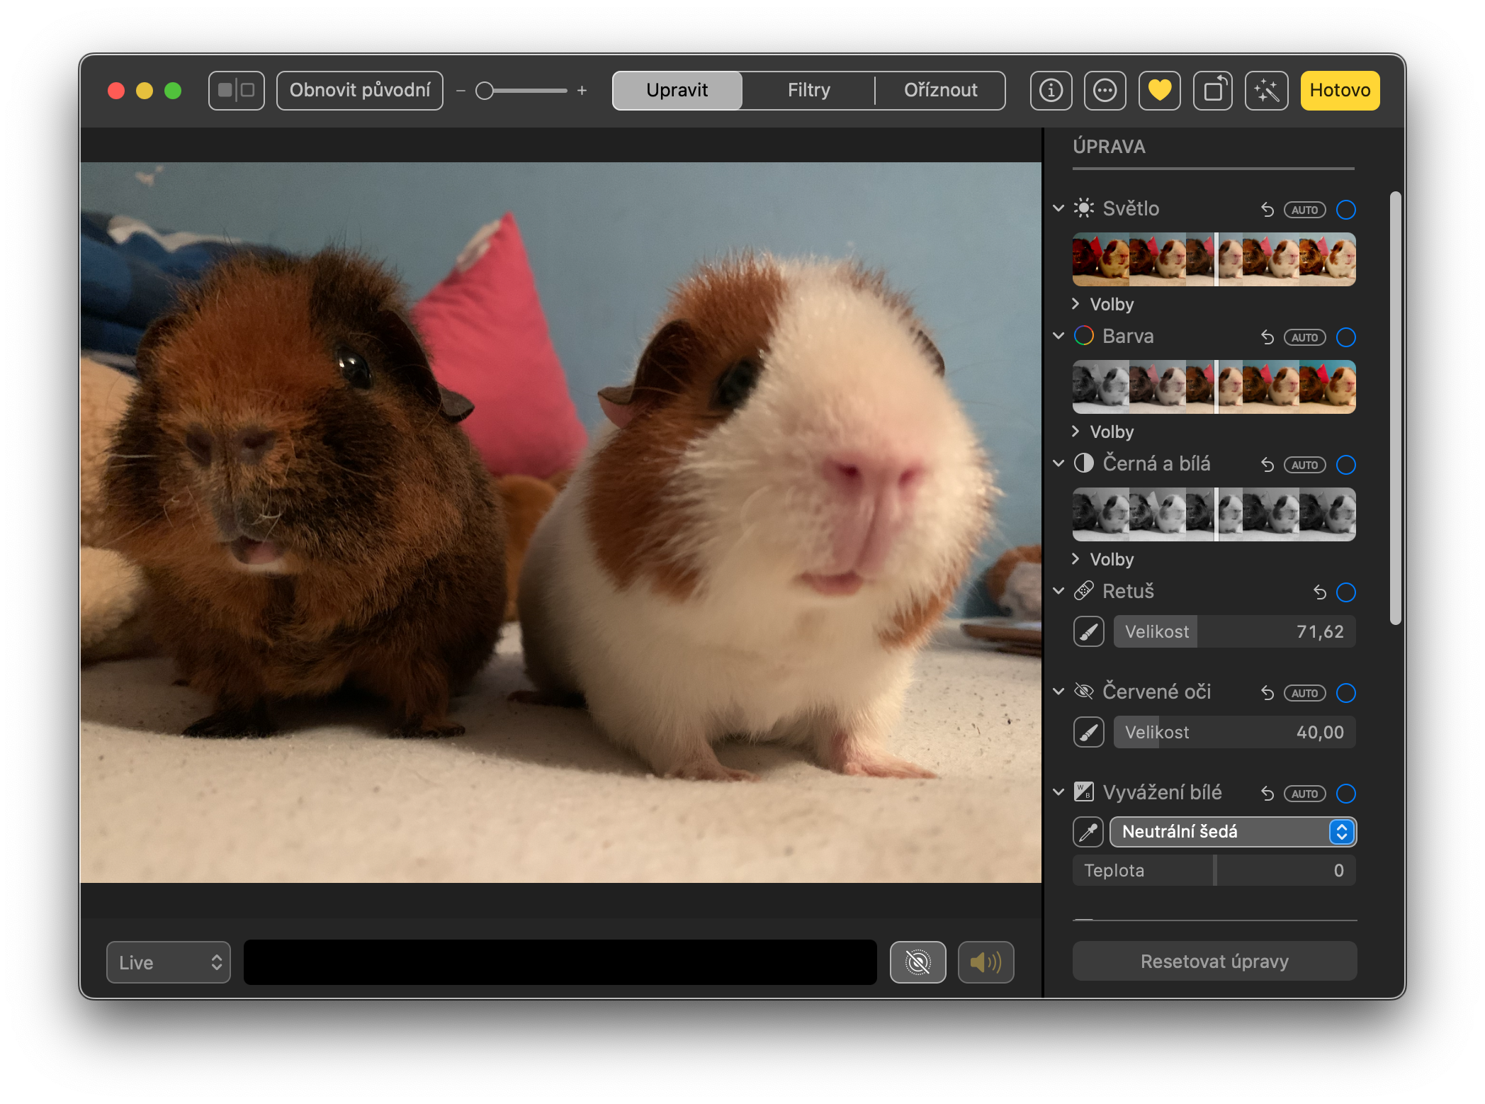Toggle the Live Photo off button
Image resolution: width=1485 pixels, height=1104 pixels.
(x=917, y=962)
